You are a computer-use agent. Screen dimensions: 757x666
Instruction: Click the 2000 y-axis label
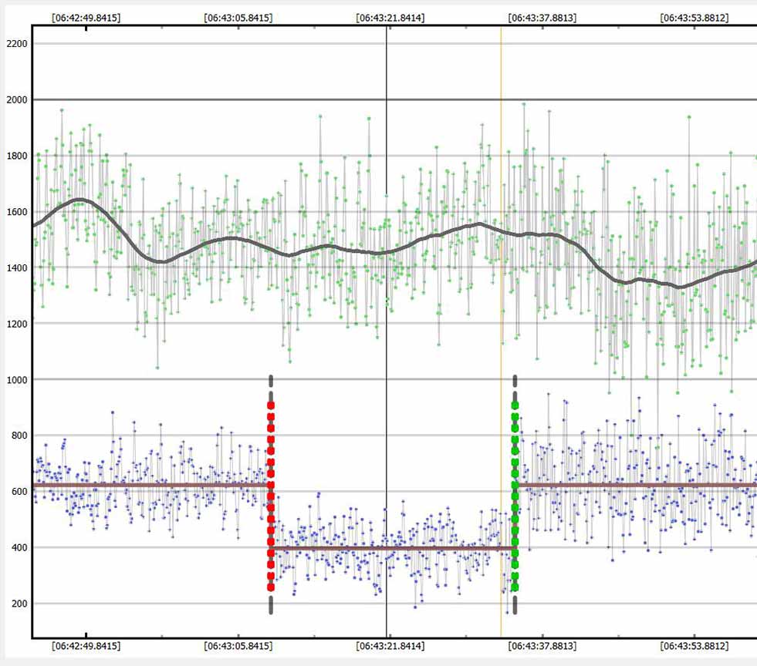[x=15, y=99]
